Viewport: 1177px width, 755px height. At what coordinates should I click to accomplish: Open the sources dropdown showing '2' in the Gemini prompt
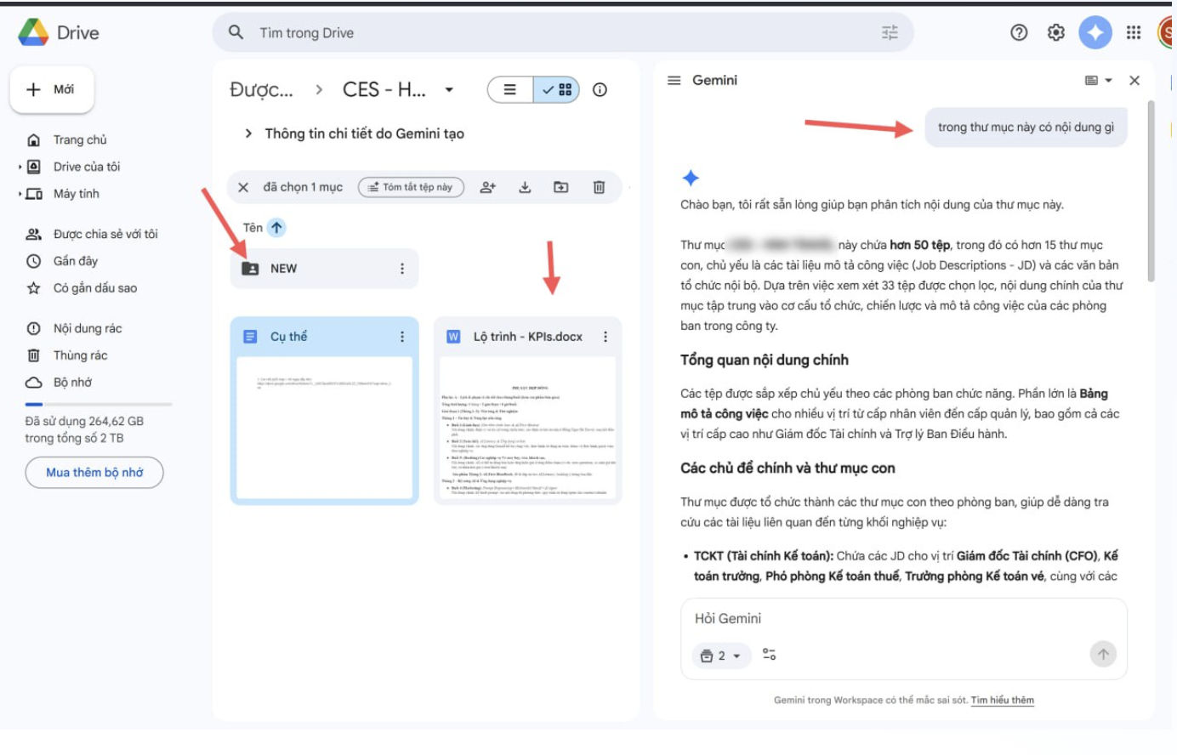pyautogui.click(x=719, y=656)
